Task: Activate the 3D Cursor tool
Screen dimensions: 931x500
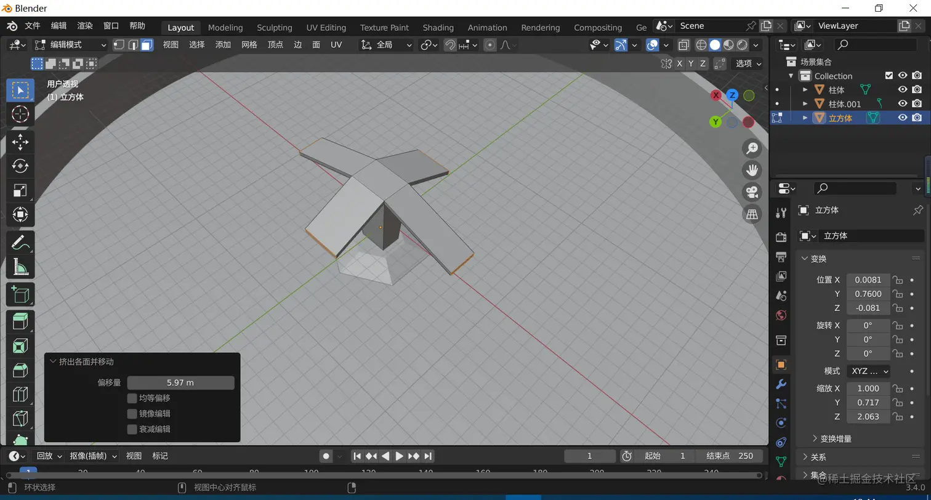Action: 20,114
